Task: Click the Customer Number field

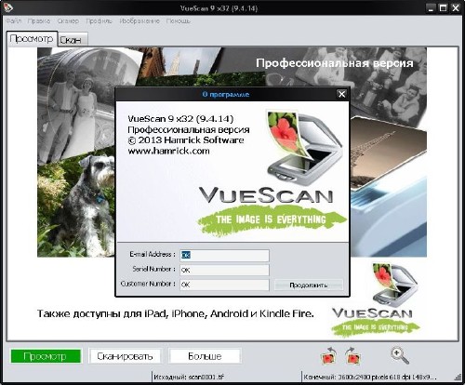Action: [x=224, y=285]
